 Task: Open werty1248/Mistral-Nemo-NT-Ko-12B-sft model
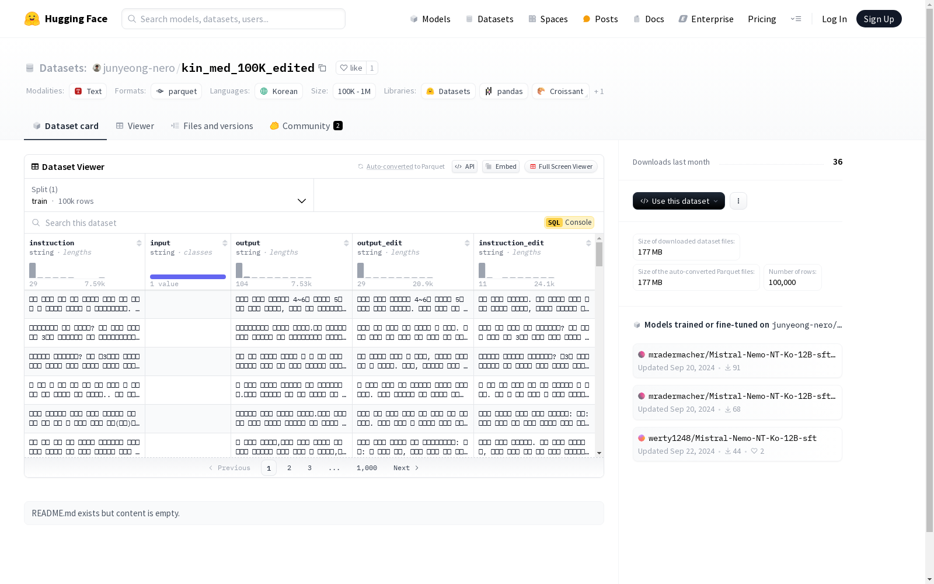coord(737,444)
